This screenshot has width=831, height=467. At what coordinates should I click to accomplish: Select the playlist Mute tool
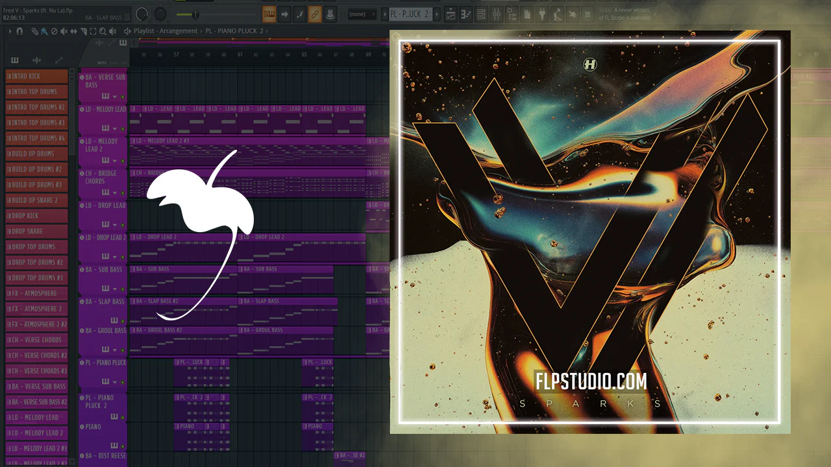click(x=64, y=31)
